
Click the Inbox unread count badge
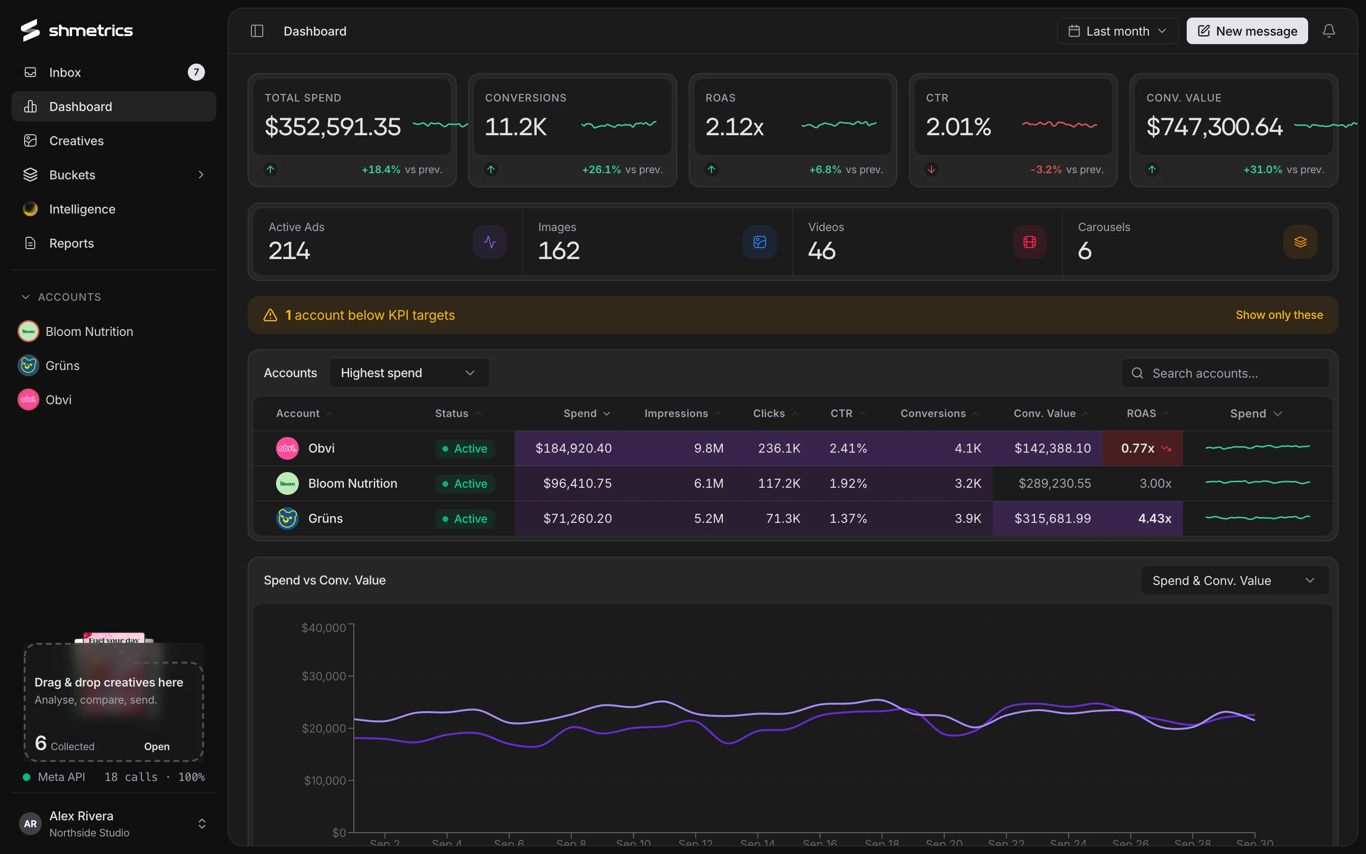point(196,72)
